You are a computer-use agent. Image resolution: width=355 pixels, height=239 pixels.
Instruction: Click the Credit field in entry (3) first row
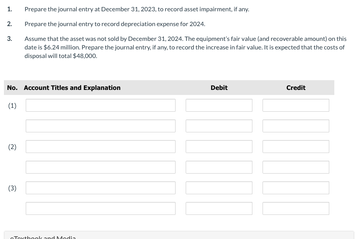coord(296,188)
